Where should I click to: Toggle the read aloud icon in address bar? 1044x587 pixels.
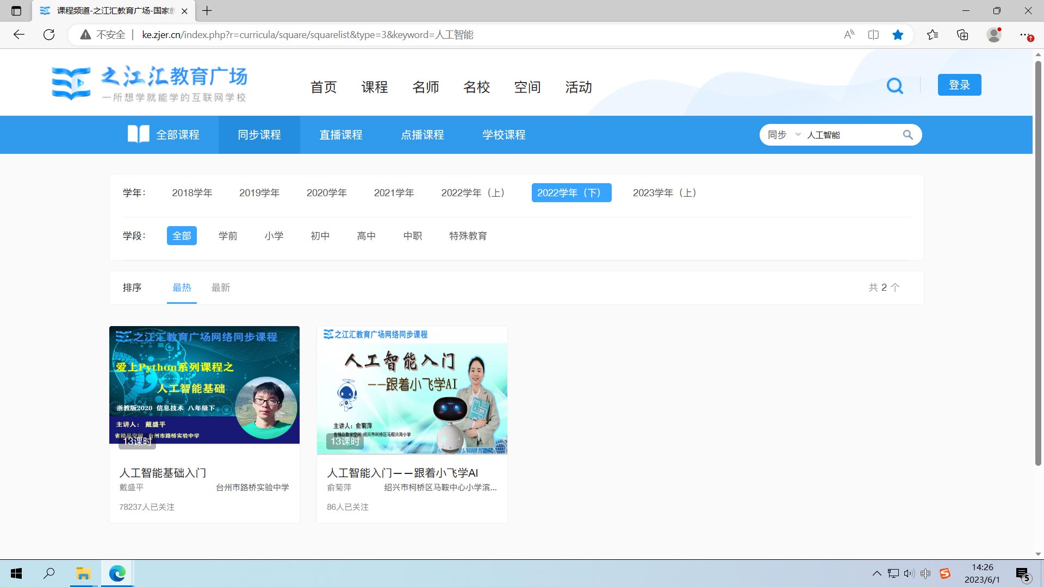point(849,35)
